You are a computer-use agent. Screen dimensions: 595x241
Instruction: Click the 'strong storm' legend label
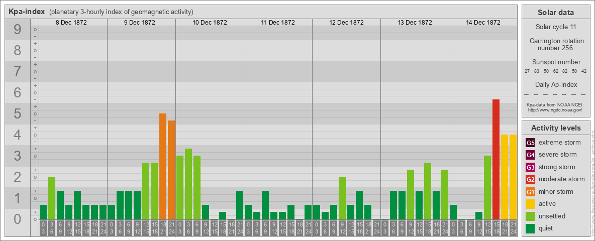point(557,167)
